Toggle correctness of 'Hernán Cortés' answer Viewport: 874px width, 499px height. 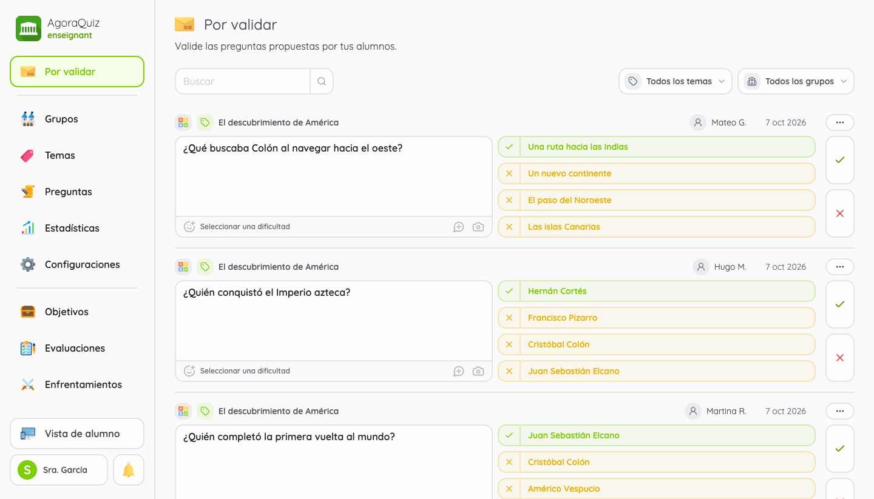[x=509, y=291]
